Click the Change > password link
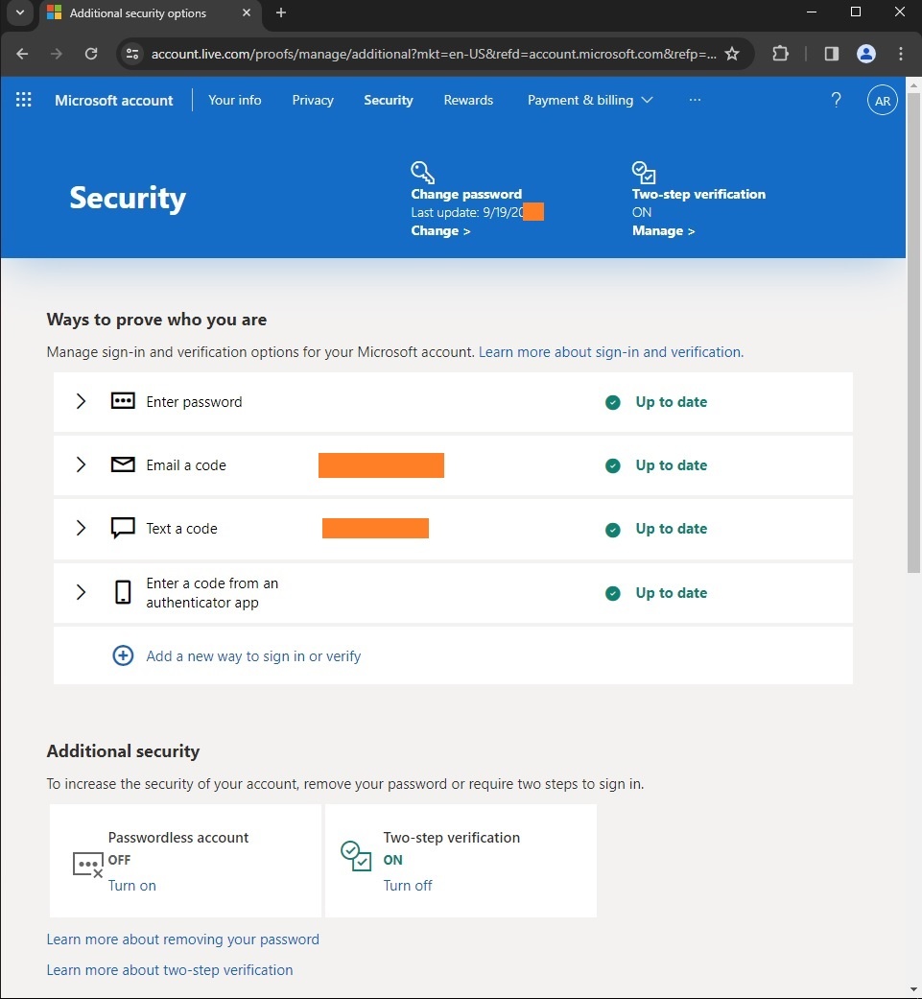Viewport: 922px width, 999px height. (440, 230)
